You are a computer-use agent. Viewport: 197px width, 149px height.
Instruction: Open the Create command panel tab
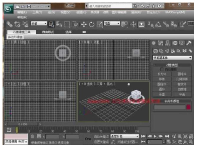154,43
